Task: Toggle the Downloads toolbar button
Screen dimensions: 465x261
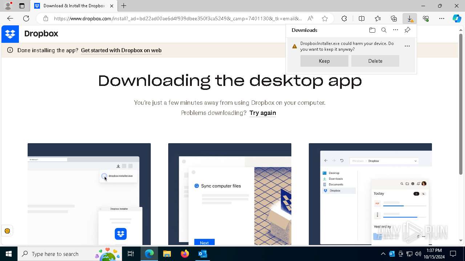Action: [x=410, y=18]
